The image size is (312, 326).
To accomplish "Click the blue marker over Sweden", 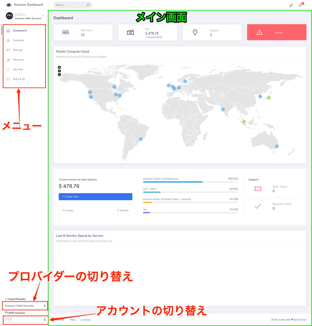I will click(185, 81).
